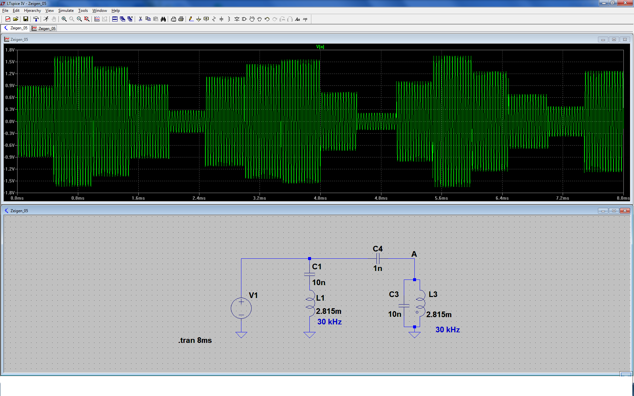Image resolution: width=634 pixels, height=396 pixels.
Task: Open a file with the folder icon
Action: 16,19
